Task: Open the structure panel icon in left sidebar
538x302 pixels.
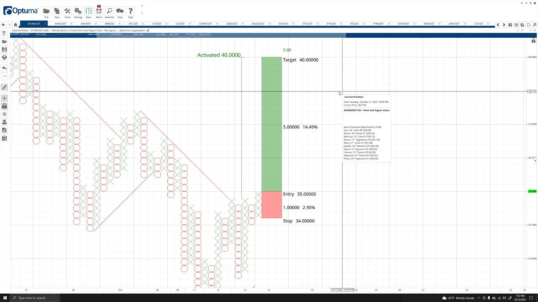Action: 4,34
